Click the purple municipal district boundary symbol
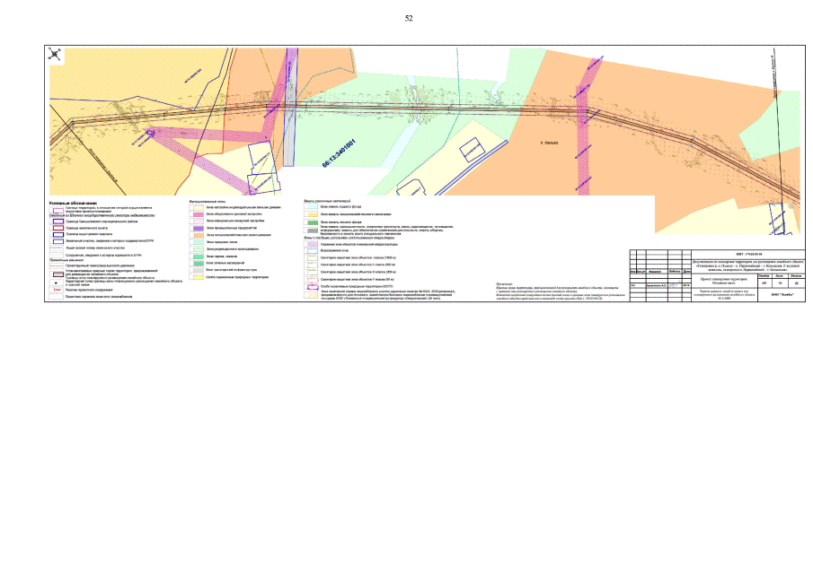The image size is (813, 574). pos(57,222)
